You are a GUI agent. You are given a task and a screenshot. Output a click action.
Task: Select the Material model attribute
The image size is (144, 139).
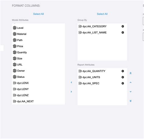(x=38, y=34)
